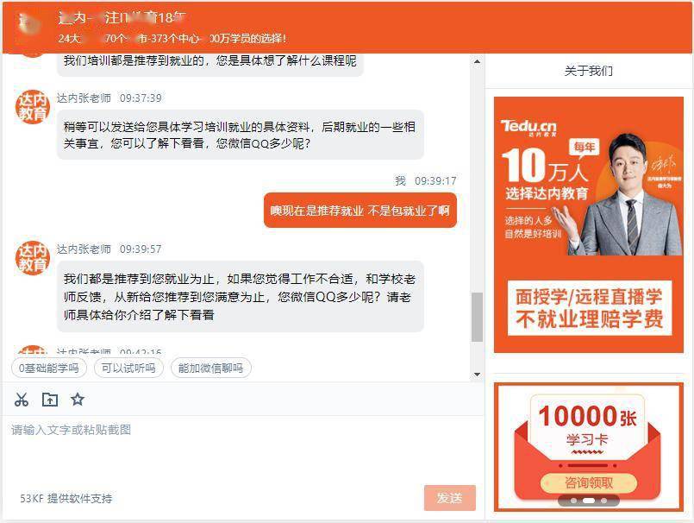Click the 发送 send button
694x523 pixels.
coord(448,498)
